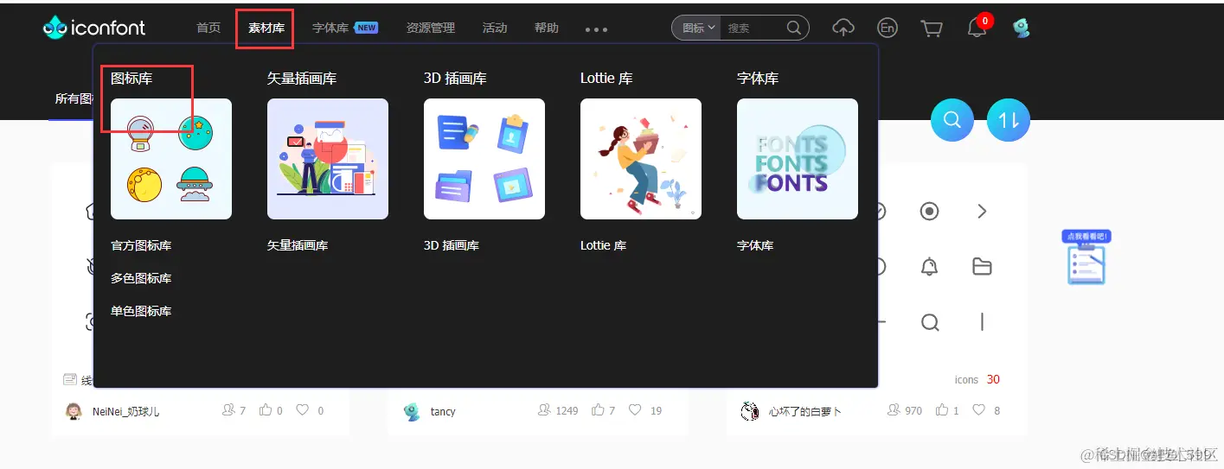Open the three-dots more menu

tap(596, 29)
